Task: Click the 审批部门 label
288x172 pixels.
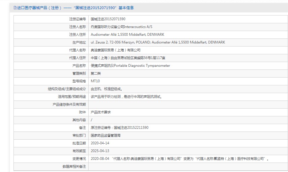Action: [79, 135]
